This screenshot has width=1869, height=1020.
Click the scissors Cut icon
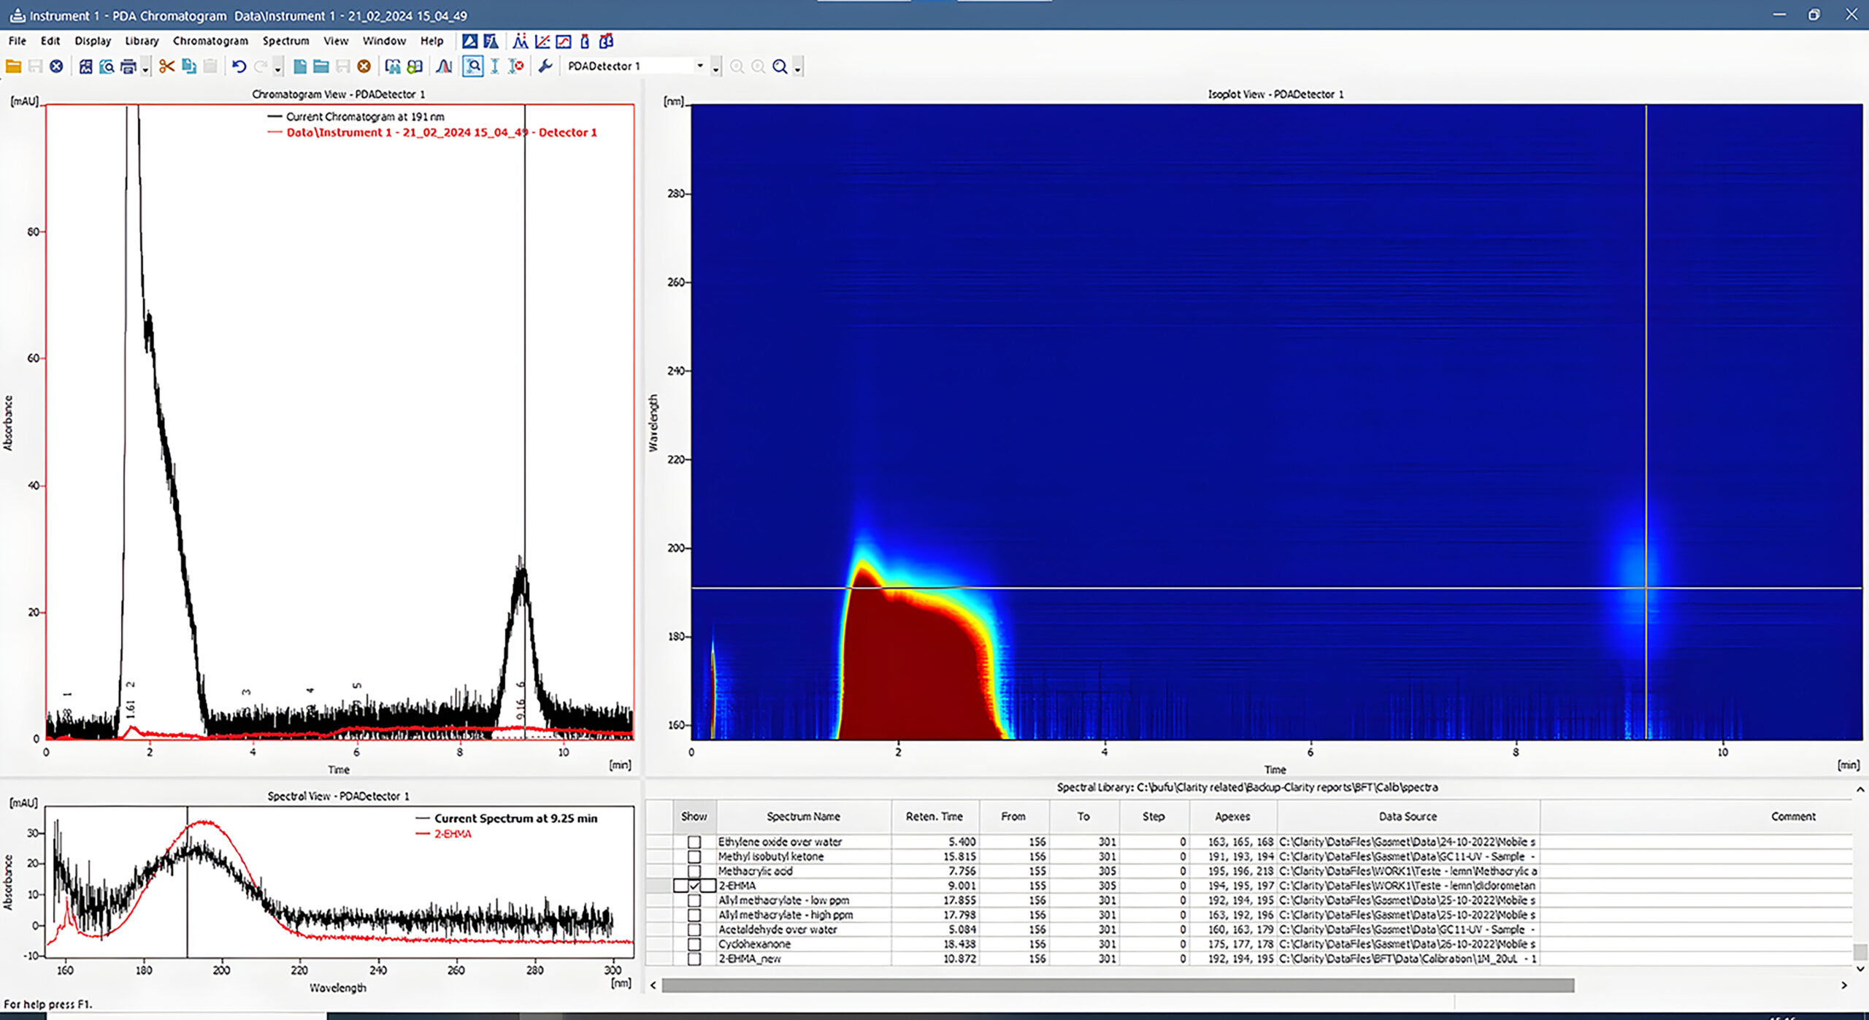(x=166, y=66)
